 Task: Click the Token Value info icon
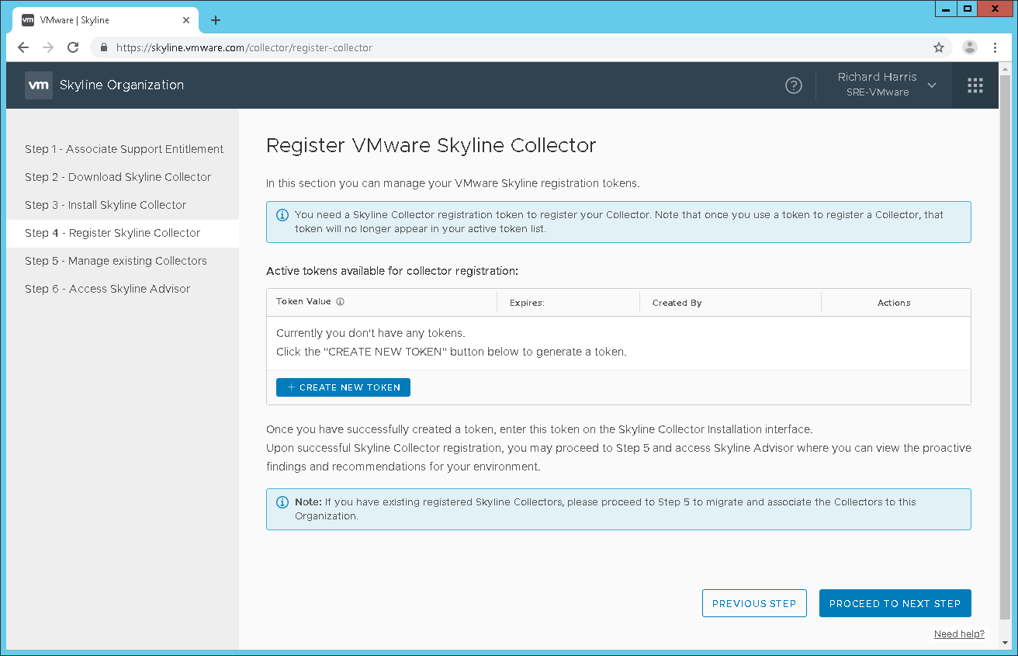point(340,302)
